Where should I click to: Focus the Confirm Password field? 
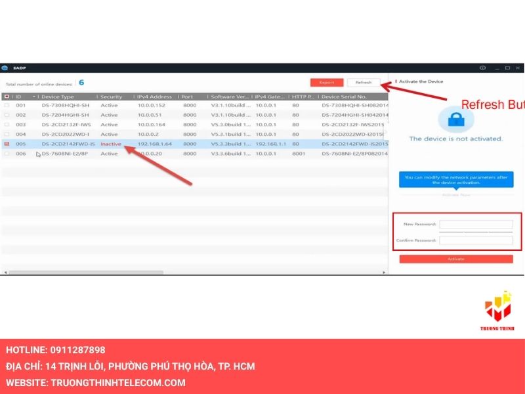click(x=476, y=240)
